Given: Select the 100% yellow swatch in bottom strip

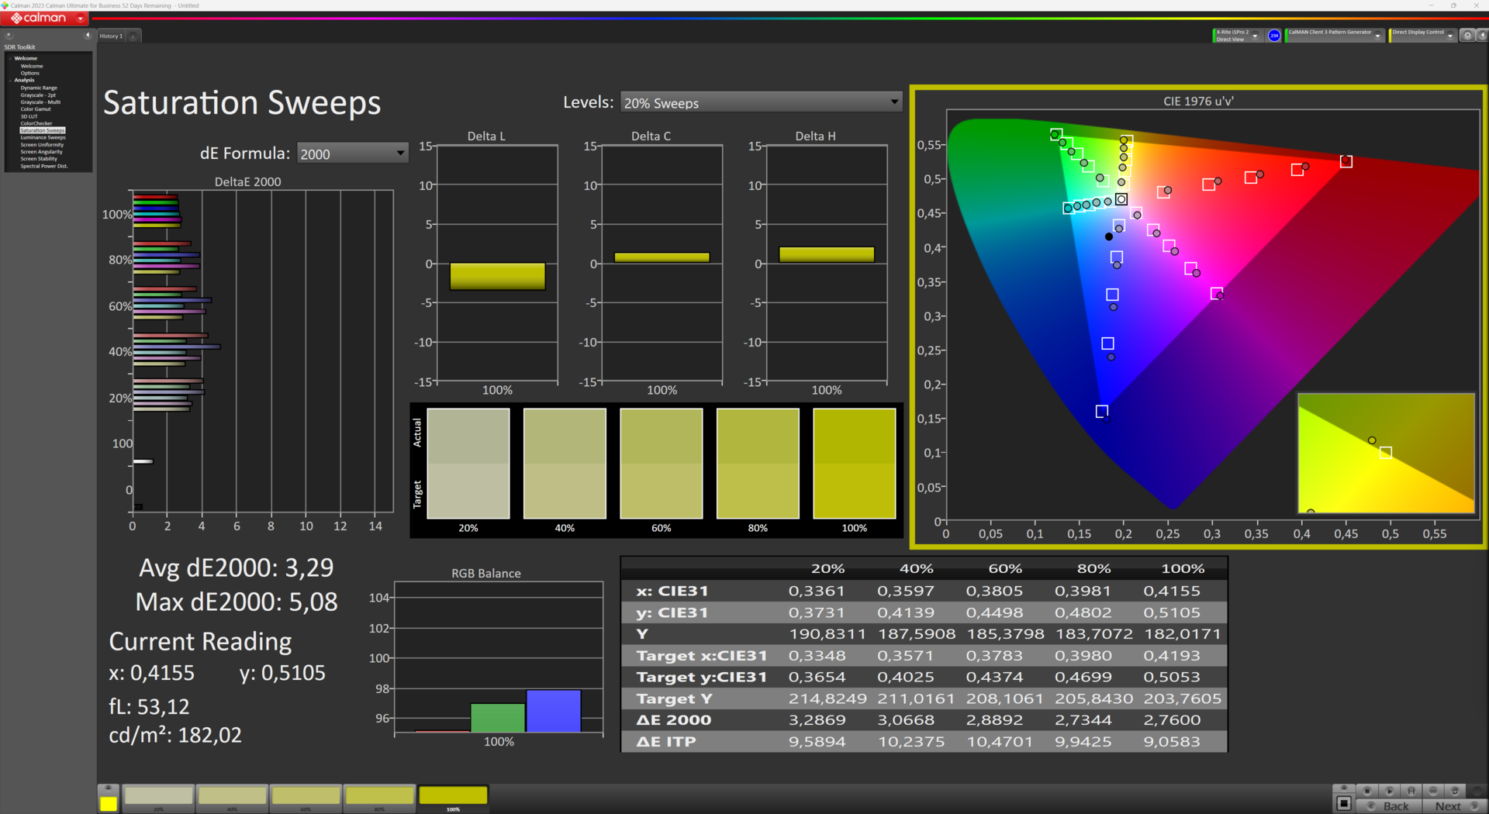Looking at the screenshot, I should tap(453, 796).
